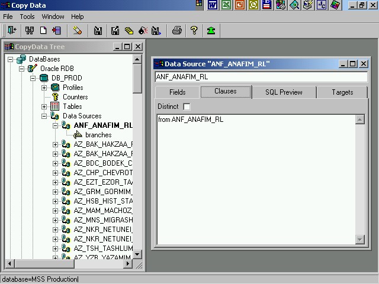Image resolution: width=379 pixels, height=284 pixels.
Task: Click the blank new document toolbar icon
Action: coord(44,31)
